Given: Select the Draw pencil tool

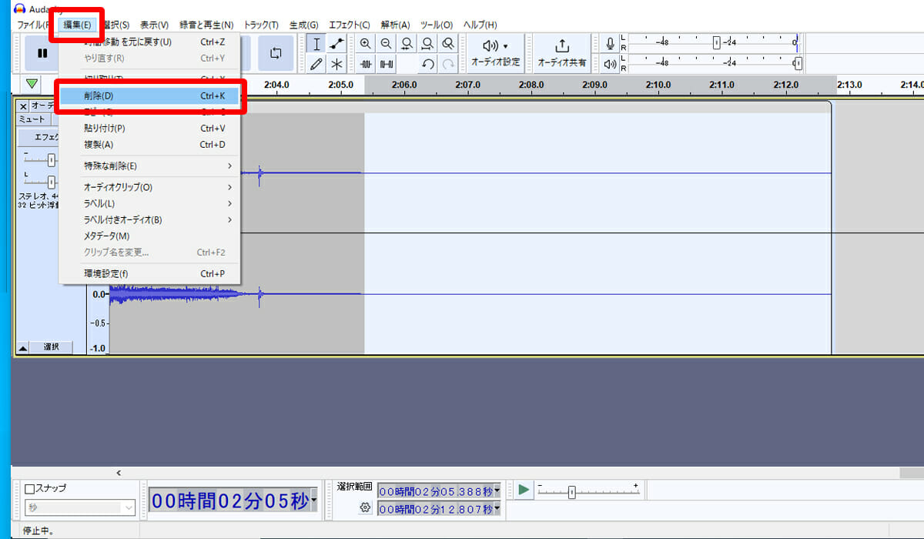Looking at the screenshot, I should 316,65.
